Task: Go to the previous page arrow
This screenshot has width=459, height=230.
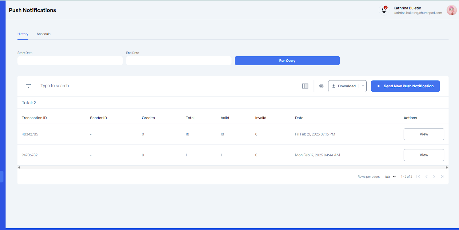Action: (427, 177)
